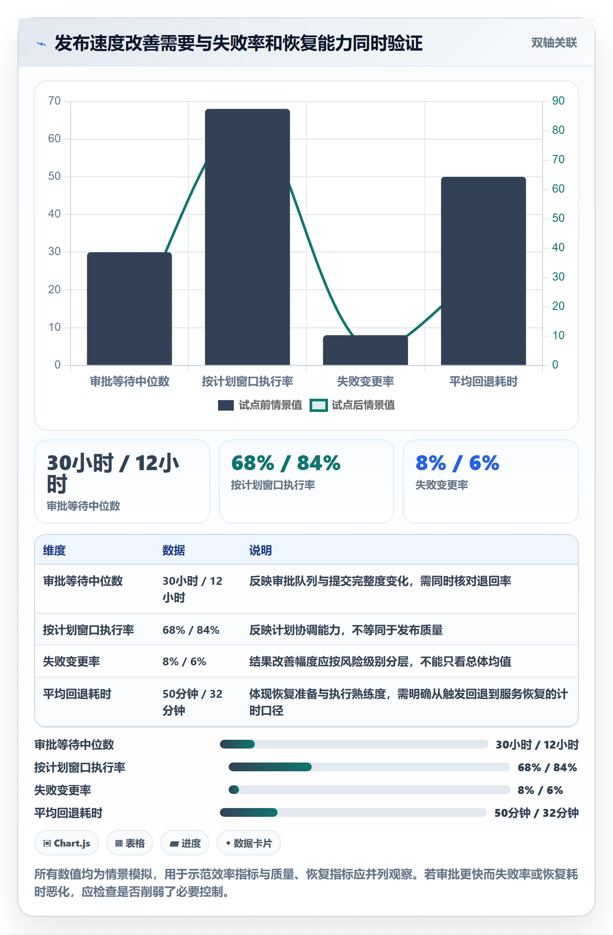Click the square icon in Chart.js chip
Screen dimensions: 613x935
click(x=47, y=844)
